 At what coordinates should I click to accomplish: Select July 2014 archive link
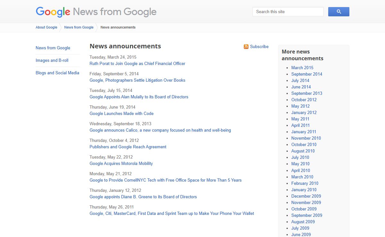[300, 80]
